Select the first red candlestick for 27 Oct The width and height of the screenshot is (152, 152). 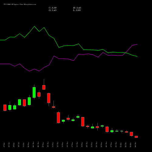[5, 108]
